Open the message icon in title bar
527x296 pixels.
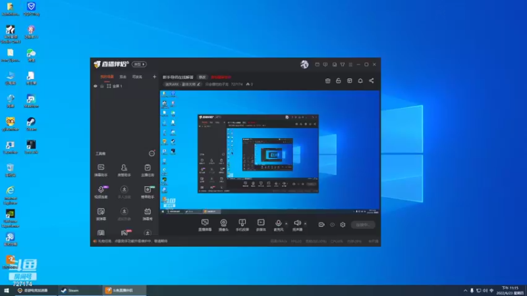tap(325, 64)
